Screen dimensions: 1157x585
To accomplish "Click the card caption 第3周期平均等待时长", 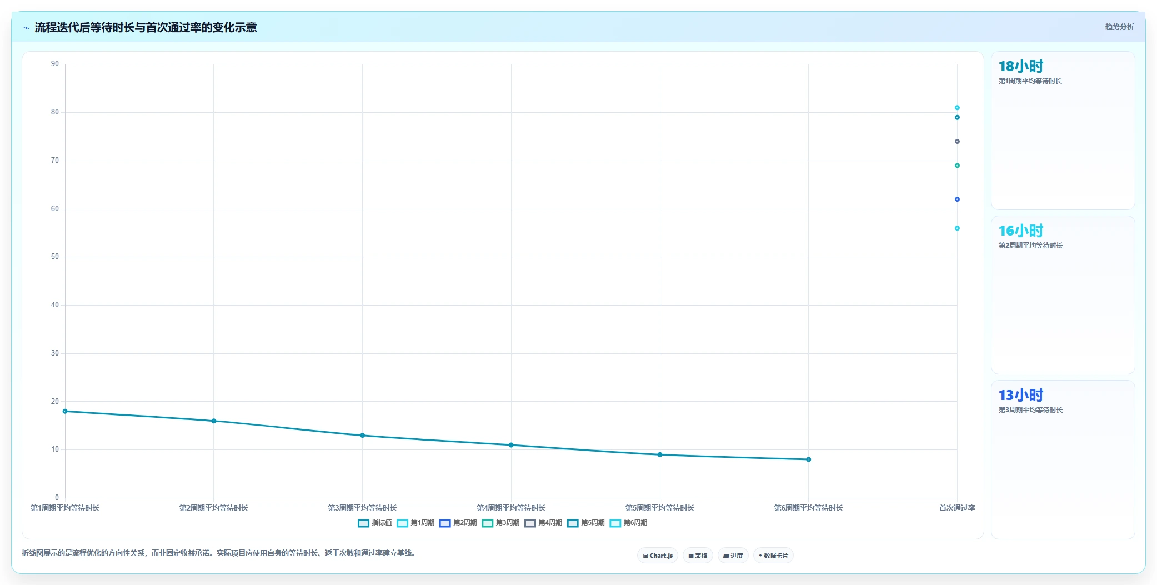I will click(1030, 410).
